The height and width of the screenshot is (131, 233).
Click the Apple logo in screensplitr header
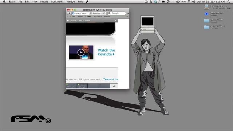(68, 21)
